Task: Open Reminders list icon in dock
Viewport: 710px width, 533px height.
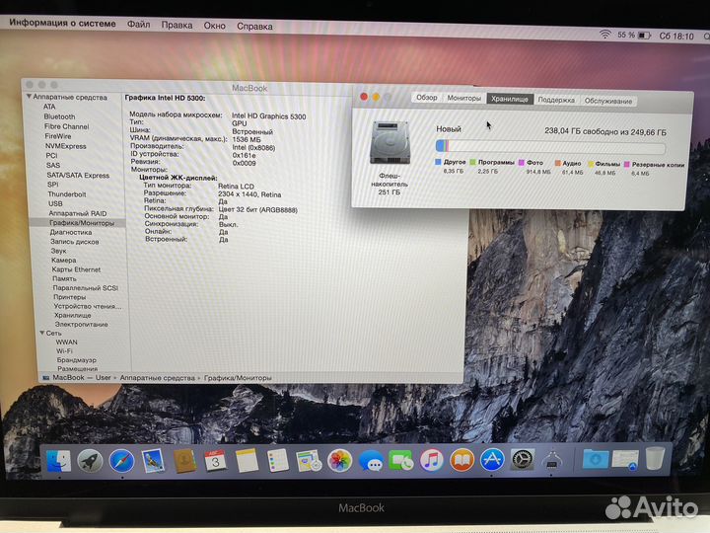Action: point(278,461)
